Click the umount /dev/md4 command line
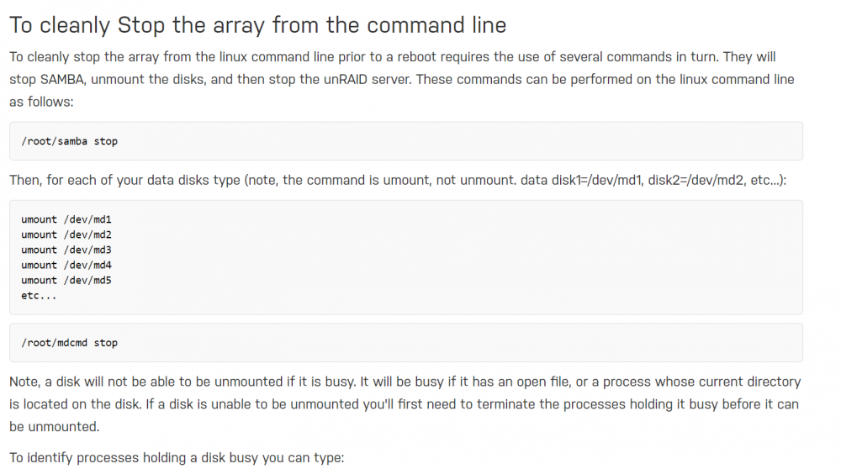Viewport: 841px width, 469px height. point(66,265)
